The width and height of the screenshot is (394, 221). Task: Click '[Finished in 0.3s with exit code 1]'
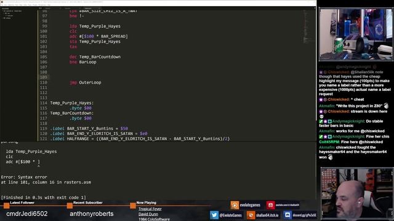coord(44,198)
